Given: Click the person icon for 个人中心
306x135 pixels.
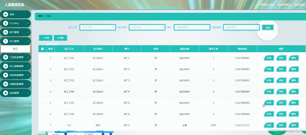Looking at the screenshot, I should pos(6,23).
